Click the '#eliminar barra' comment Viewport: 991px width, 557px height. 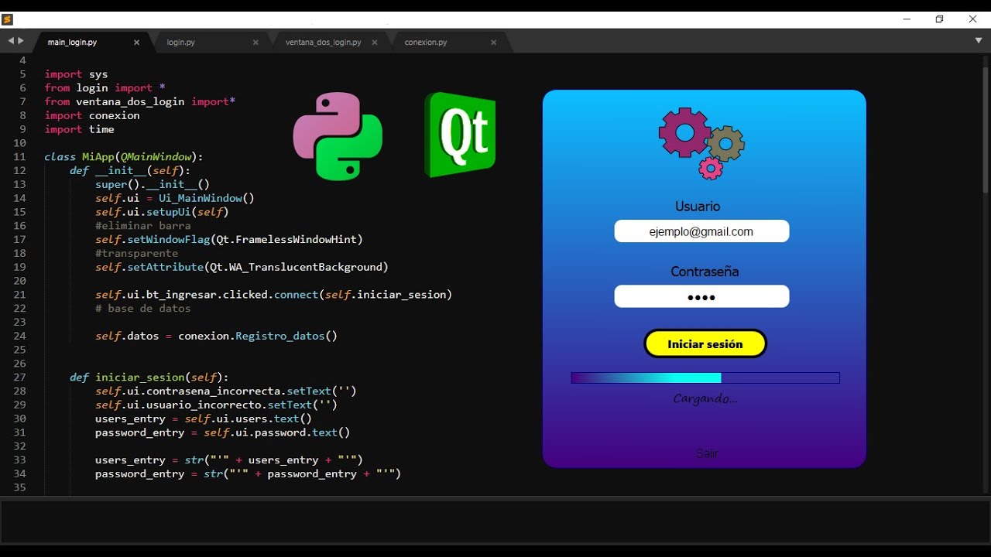(x=143, y=226)
